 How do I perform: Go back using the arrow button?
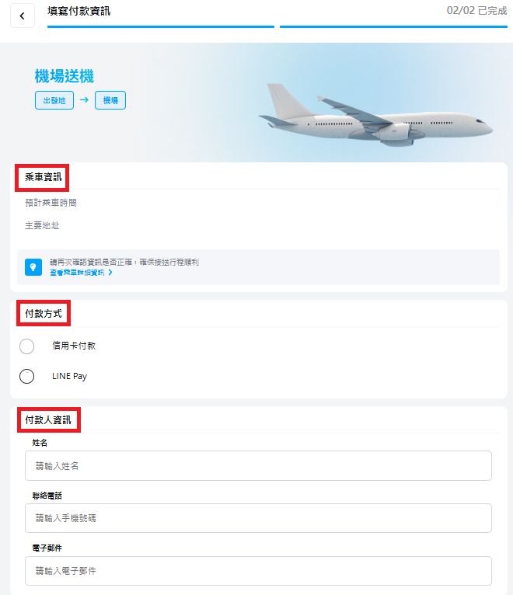(x=23, y=16)
